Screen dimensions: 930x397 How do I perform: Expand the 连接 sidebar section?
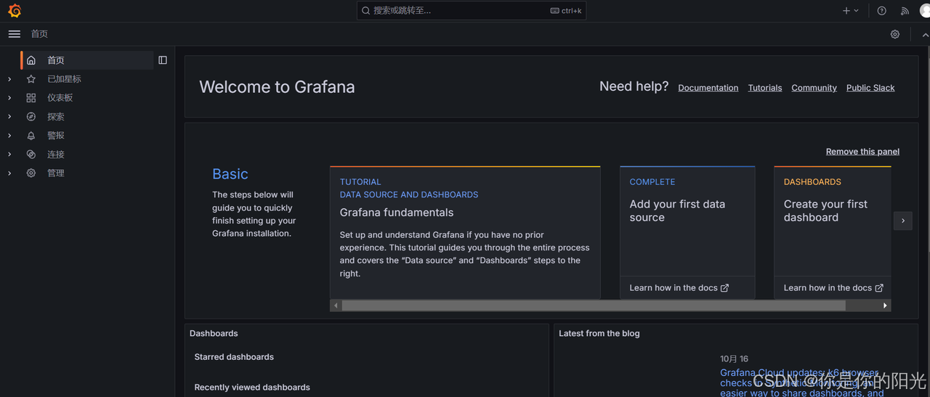[9, 155]
